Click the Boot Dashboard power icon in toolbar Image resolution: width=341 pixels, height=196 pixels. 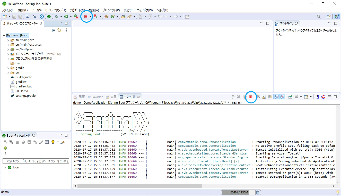tap(49, 17)
